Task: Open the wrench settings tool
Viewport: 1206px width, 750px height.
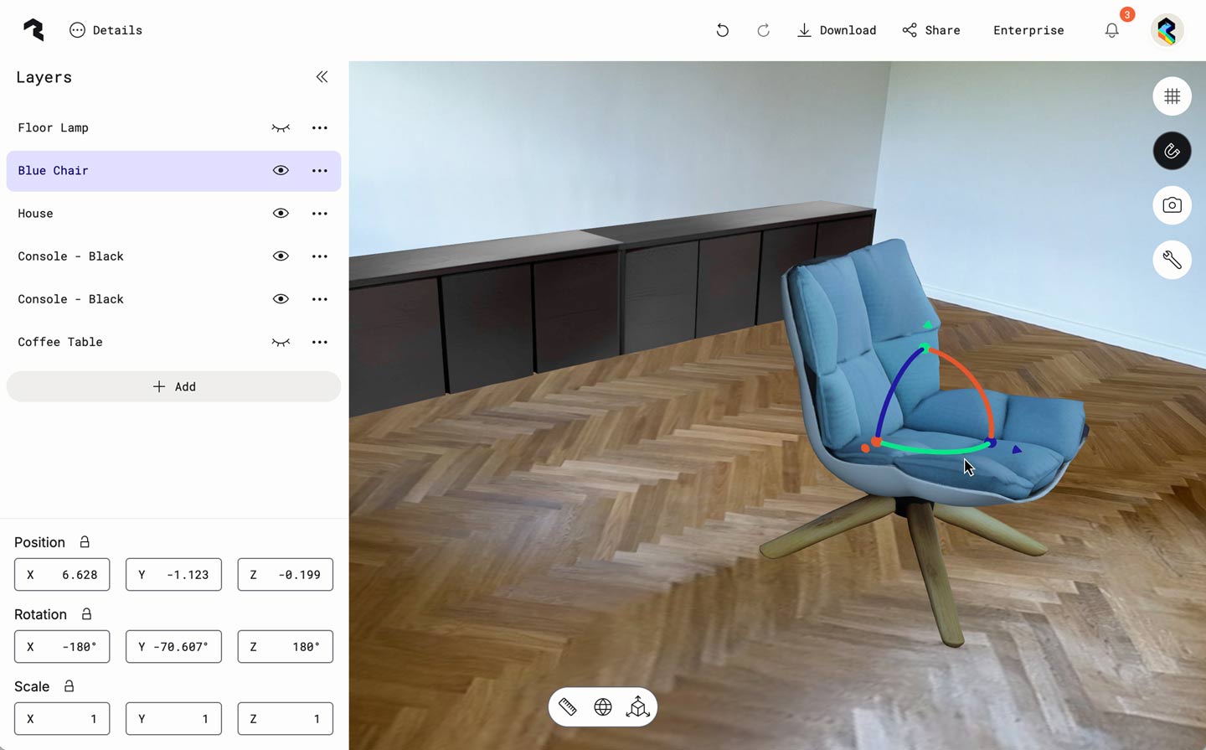Action: (1172, 260)
